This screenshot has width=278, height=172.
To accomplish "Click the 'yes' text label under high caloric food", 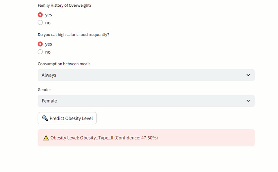I will [x=48, y=44].
